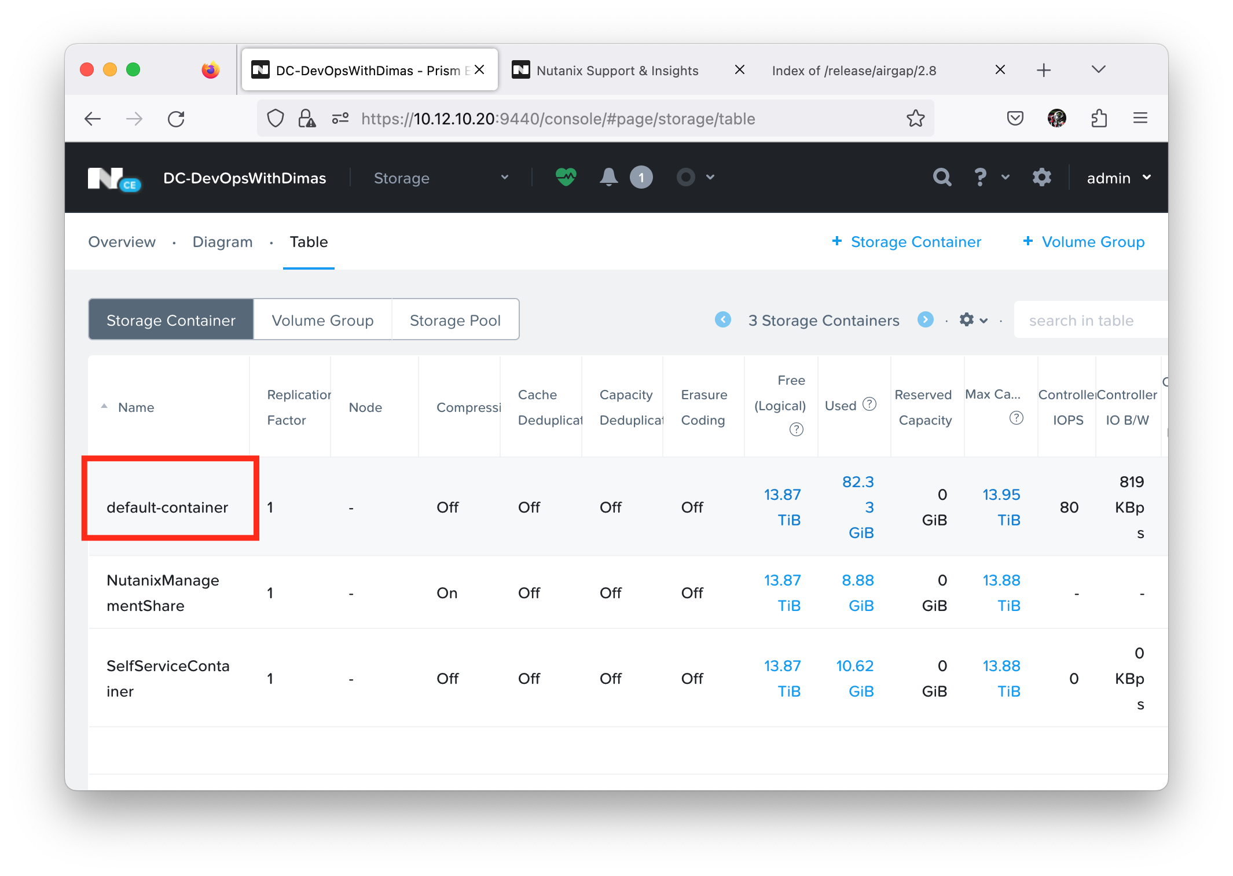1233x876 pixels.
Task: Click the DC-DevOpsWithDimas cluster name
Action: [244, 178]
